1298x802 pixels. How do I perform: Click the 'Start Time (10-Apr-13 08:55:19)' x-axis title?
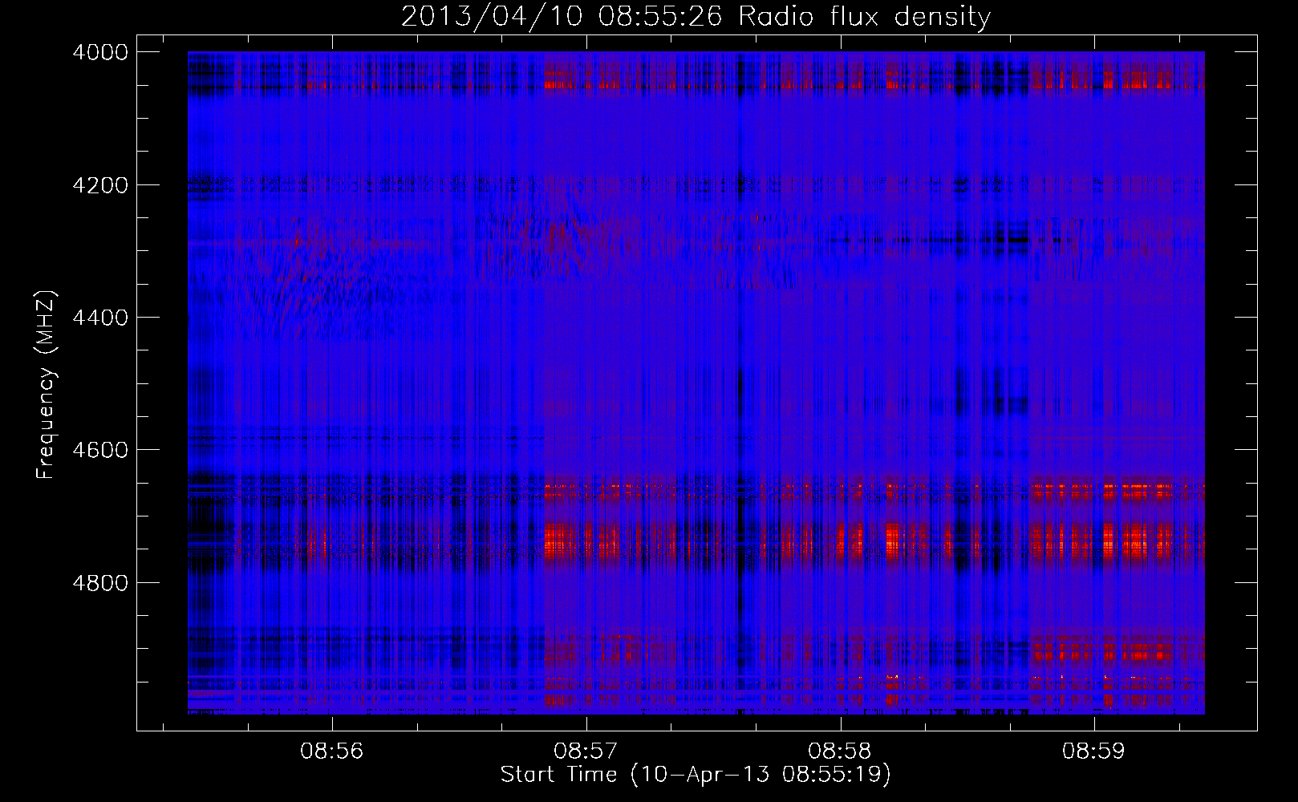pyautogui.click(x=696, y=775)
